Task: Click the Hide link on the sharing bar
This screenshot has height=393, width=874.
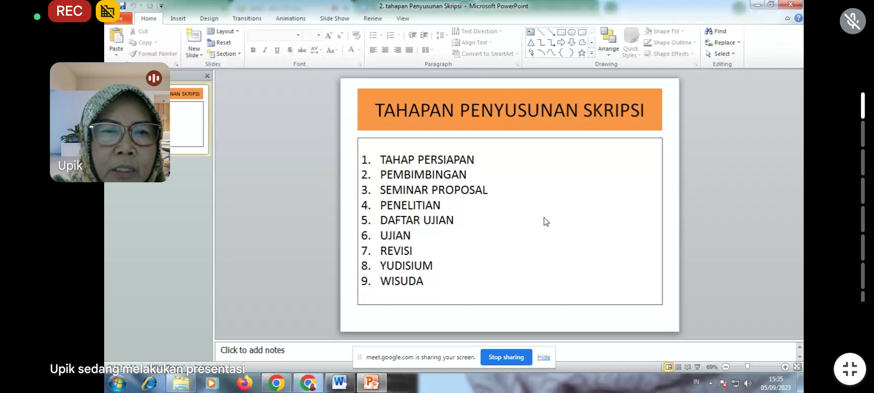Action: click(x=544, y=357)
